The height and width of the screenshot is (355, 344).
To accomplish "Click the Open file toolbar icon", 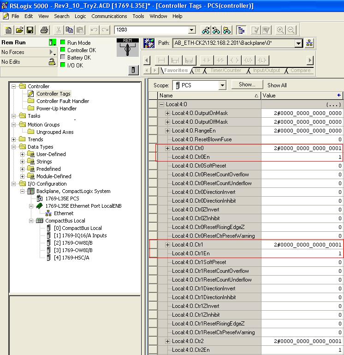I will tap(19, 30).
